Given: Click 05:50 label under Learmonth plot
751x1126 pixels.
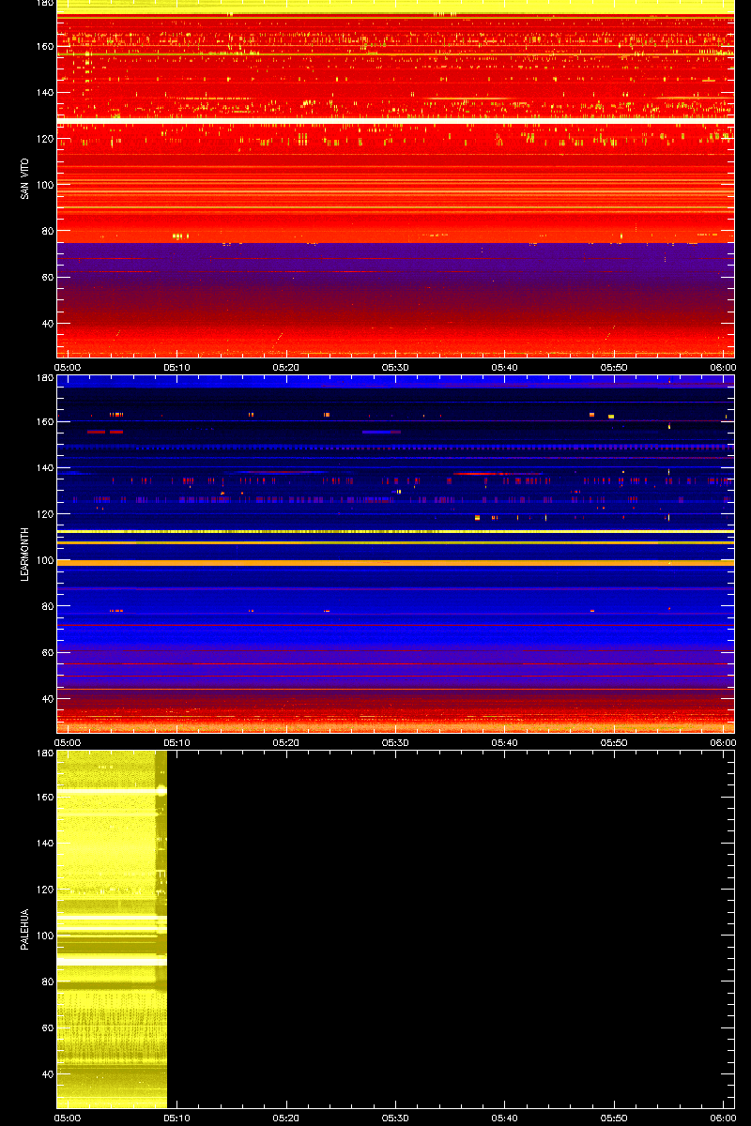Looking at the screenshot, I should (615, 742).
